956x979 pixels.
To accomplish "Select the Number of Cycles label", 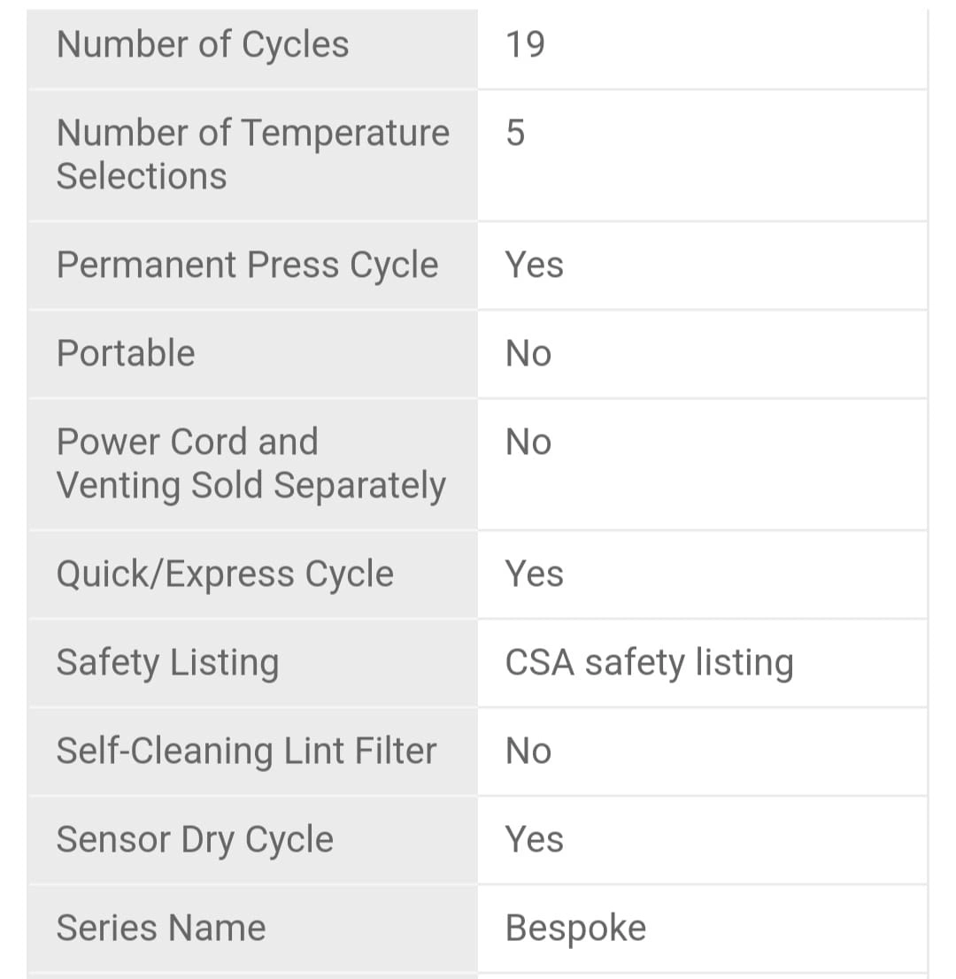I will [x=203, y=45].
